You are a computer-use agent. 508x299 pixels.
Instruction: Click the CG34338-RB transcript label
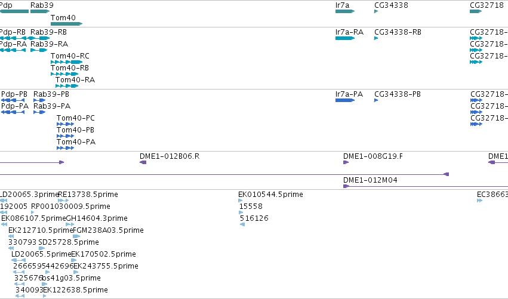click(398, 32)
